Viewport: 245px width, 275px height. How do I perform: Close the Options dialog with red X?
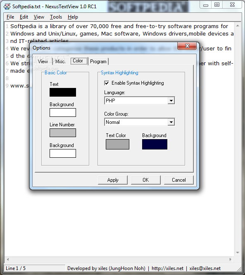187,46
